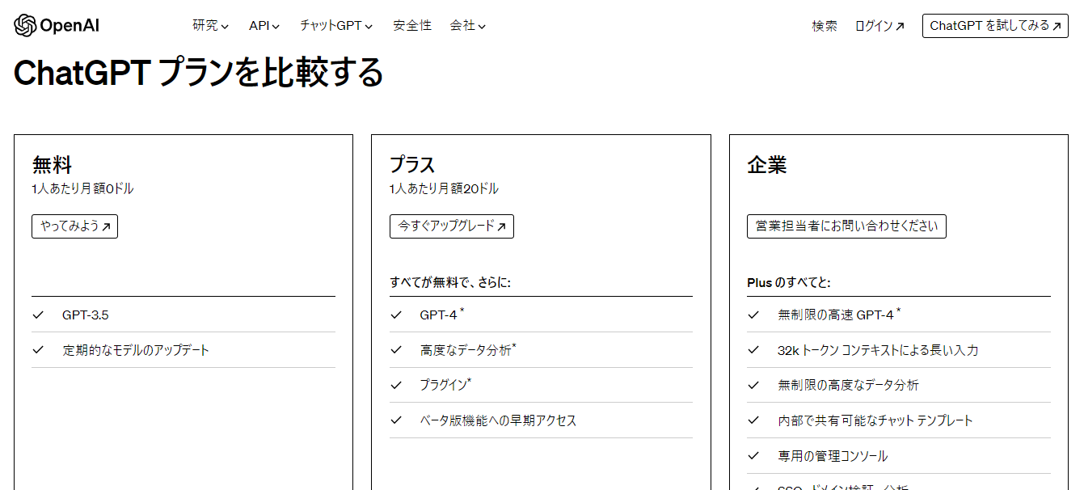Click the 1人あたり月額20ドル price text
Image resolution: width=1084 pixels, height=490 pixels.
[444, 189]
